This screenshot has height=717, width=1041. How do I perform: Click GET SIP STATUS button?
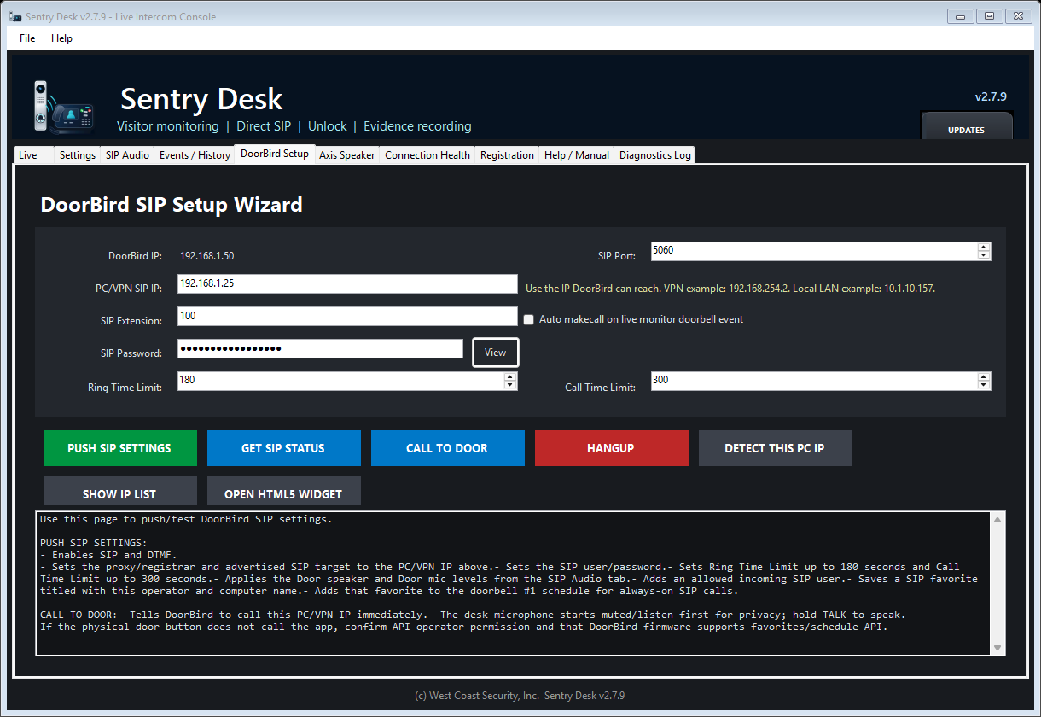pos(283,448)
